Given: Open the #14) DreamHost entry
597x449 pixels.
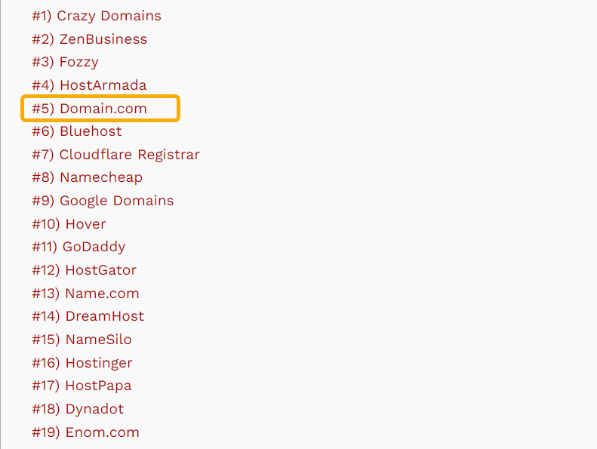Looking at the screenshot, I should tap(88, 316).
